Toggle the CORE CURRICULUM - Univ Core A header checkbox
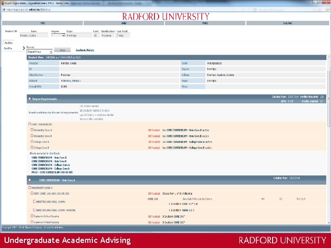The image size is (331, 248). tap(29, 180)
